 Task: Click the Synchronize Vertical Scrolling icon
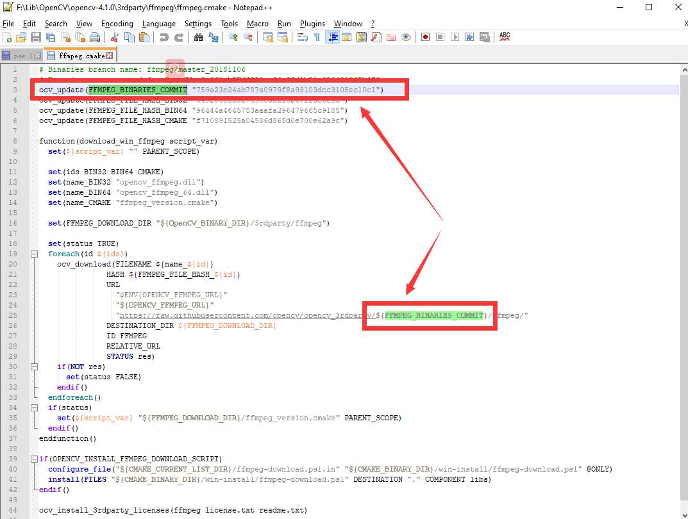click(x=267, y=37)
